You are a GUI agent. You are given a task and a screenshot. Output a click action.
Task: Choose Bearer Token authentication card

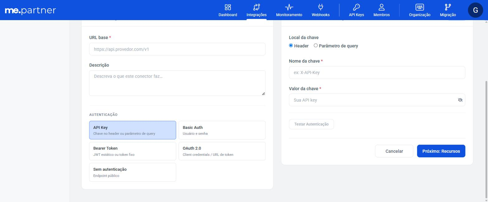133,151
